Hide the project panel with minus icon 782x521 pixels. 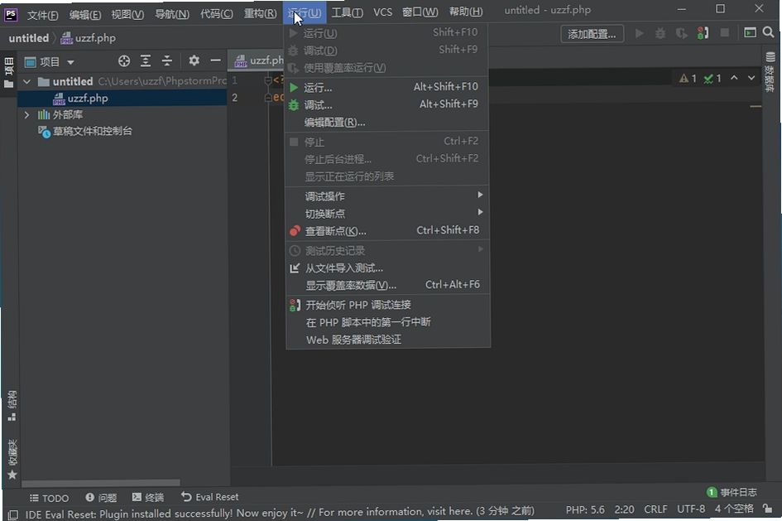215,60
